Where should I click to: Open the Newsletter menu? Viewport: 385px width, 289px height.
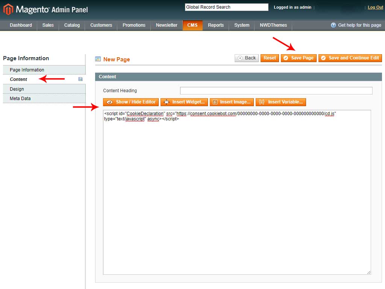click(167, 25)
